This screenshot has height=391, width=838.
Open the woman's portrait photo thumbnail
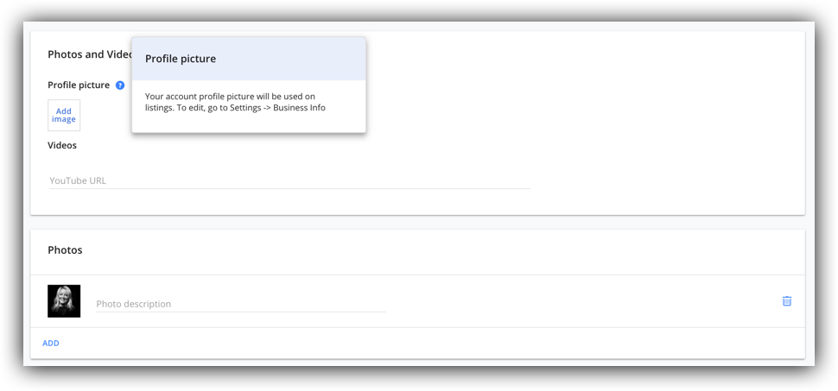pyautogui.click(x=64, y=301)
